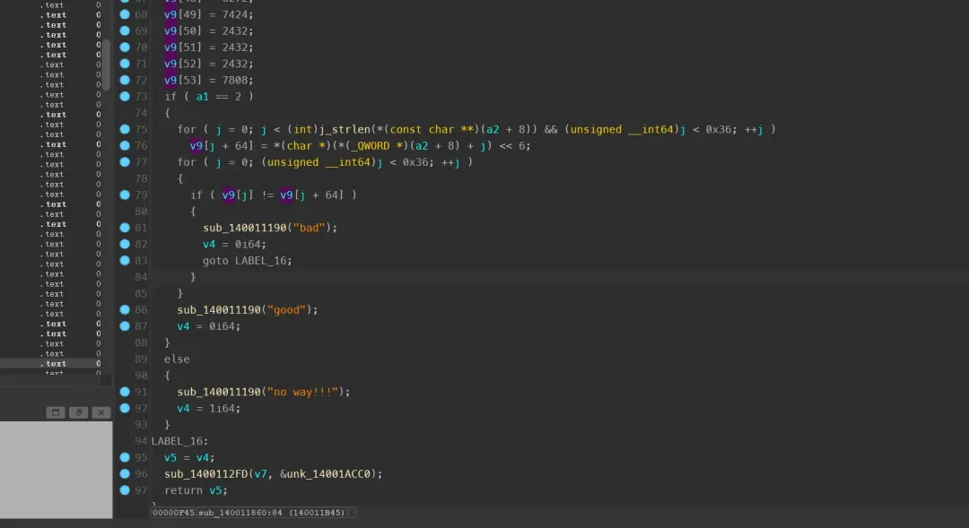Click the a1 variable in if condition
This screenshot has width=969, height=528.
202,97
